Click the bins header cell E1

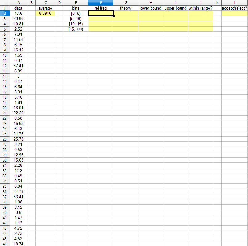76,8
